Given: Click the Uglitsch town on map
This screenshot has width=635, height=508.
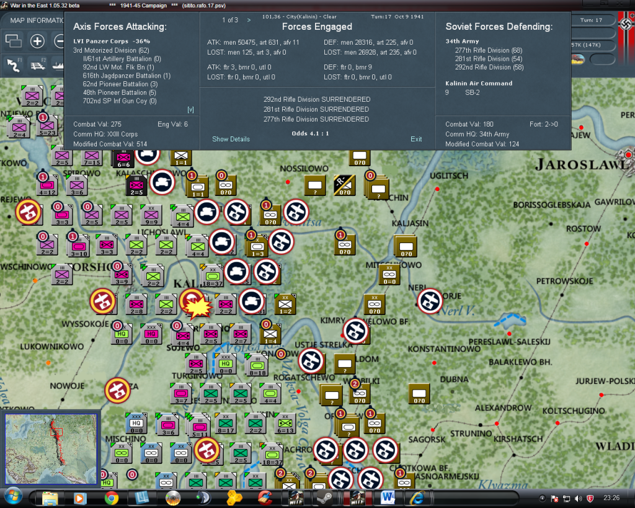Looking at the screenshot, I should coord(437,189).
